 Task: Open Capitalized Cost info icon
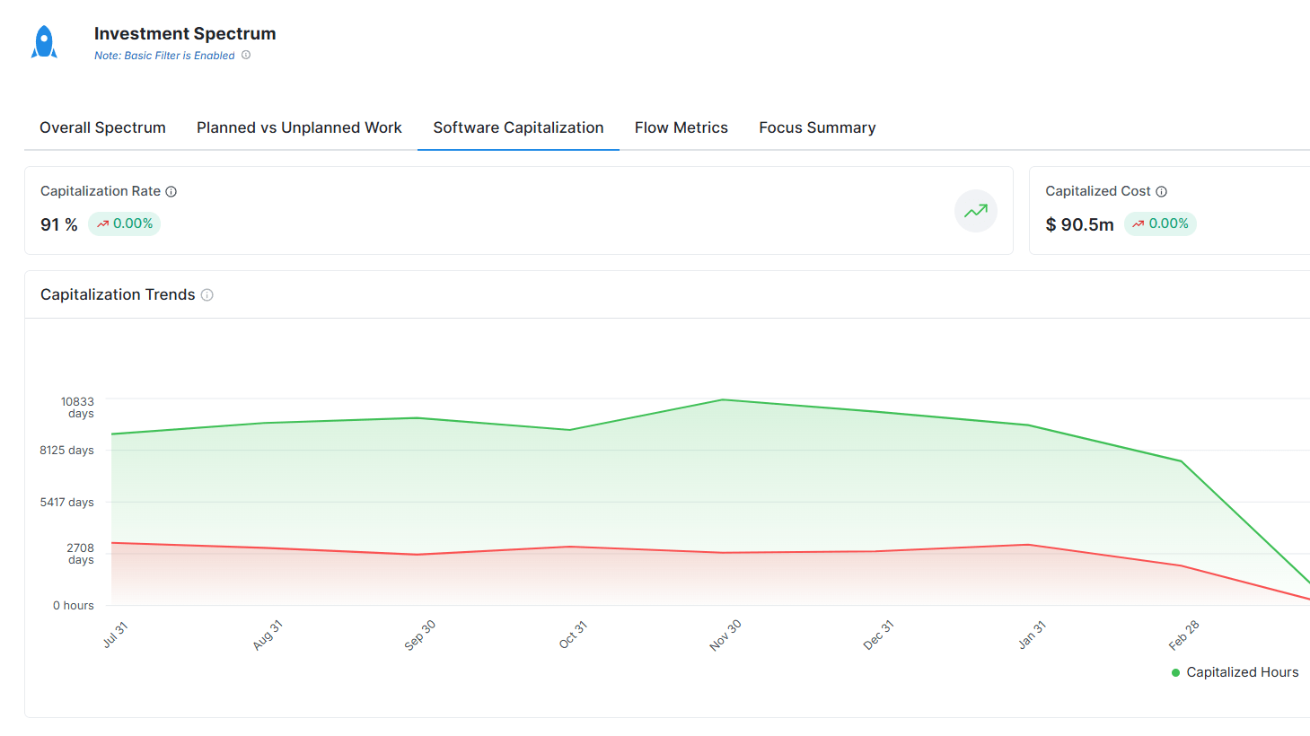click(1161, 191)
